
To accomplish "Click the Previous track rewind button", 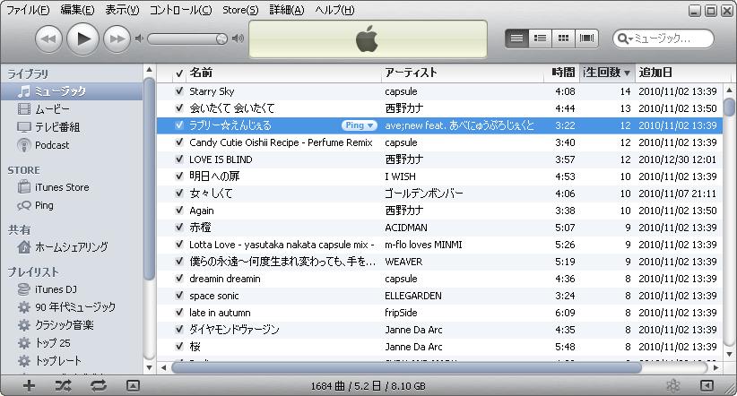I will pos(49,39).
